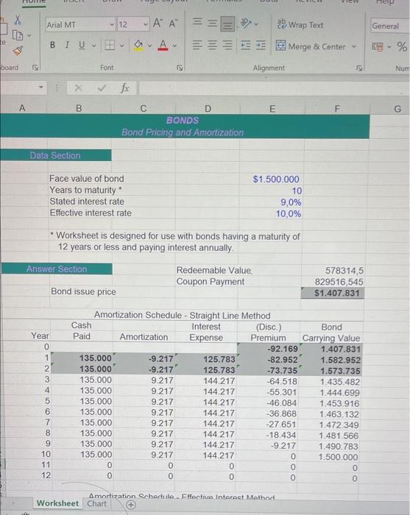Click the Copy icon
Screen dimensions: 410x515
pyautogui.click(x=17, y=35)
